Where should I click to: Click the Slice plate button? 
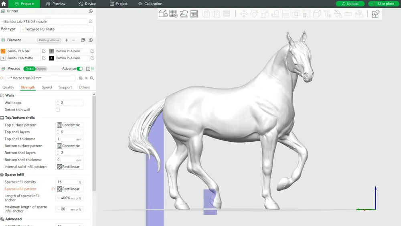click(x=386, y=4)
